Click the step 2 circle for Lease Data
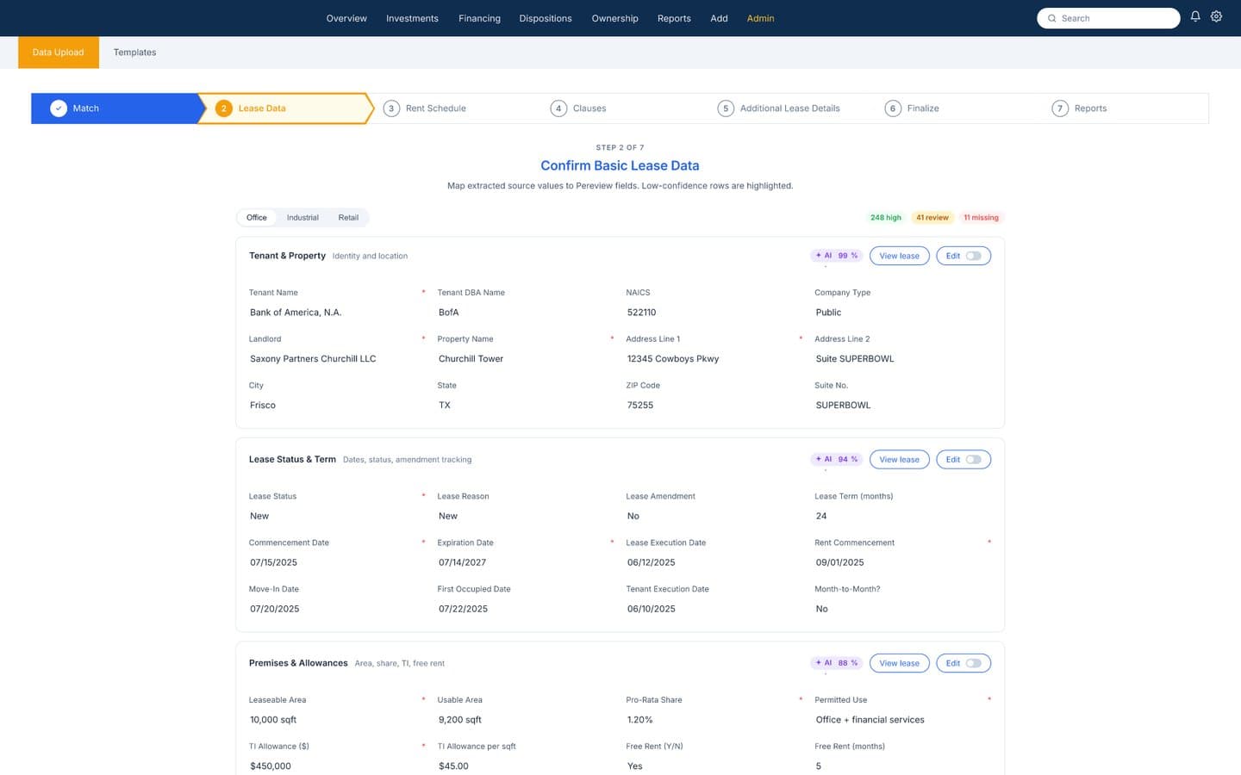The width and height of the screenshot is (1241, 775). pos(223,108)
